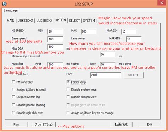The width and height of the screenshot is (168, 132).
Task: Close the LR2 SETUP window
Action: pos(162,2)
